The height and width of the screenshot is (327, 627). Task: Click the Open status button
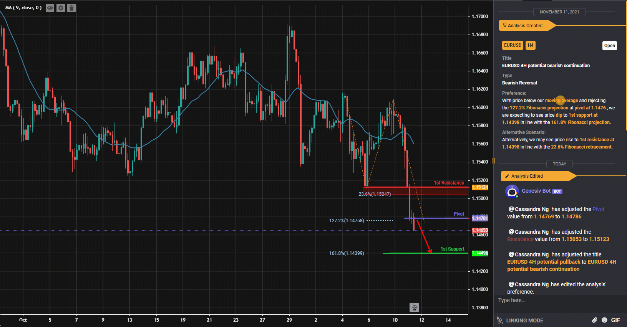pos(610,46)
